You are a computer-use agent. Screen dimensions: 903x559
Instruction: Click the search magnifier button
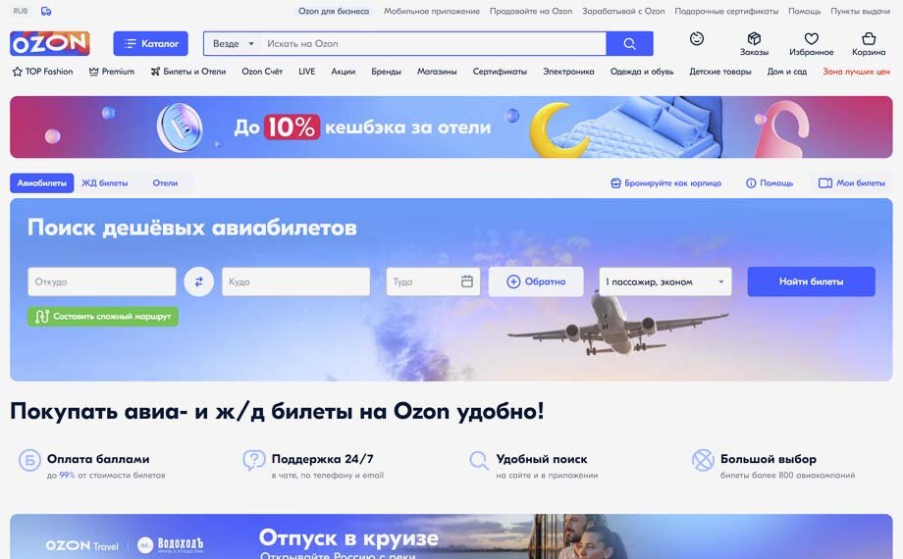click(x=629, y=44)
